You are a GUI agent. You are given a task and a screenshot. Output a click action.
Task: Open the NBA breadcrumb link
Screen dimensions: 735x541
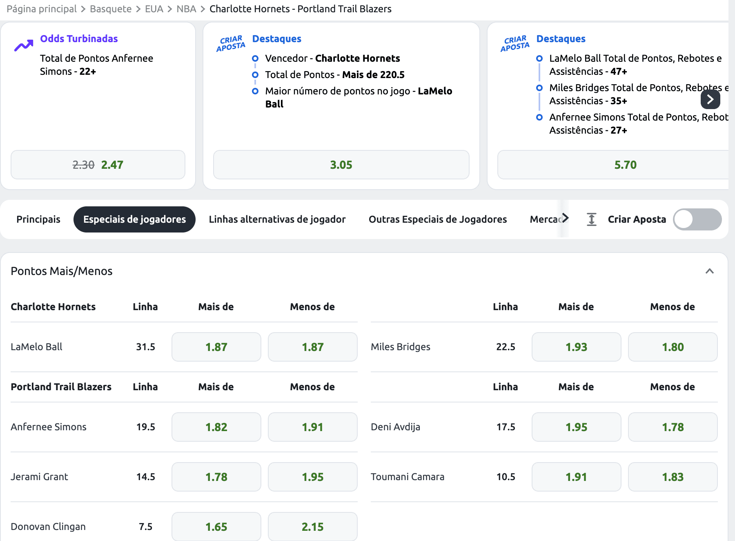click(186, 9)
